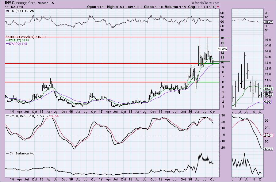This screenshot has width=276, height=182.
Task: Click the black line swatch before On Balance Vol
Action: pos(7,153)
